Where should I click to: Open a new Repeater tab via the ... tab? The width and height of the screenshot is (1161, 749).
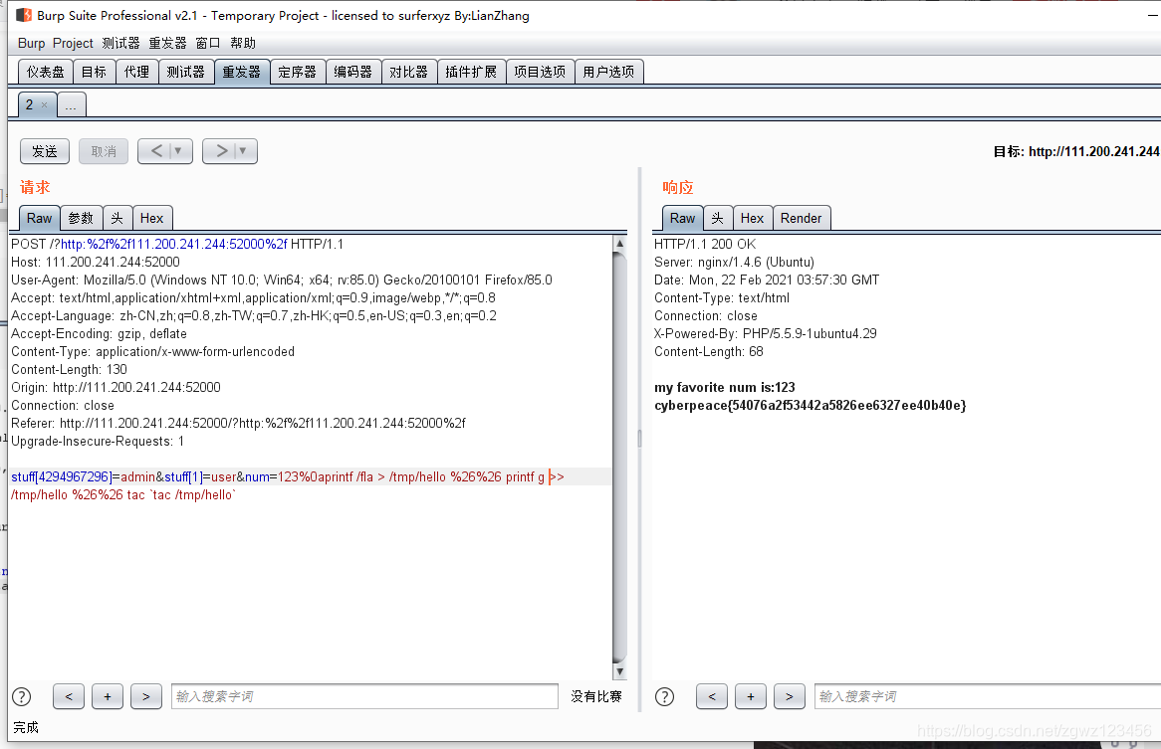pyautogui.click(x=71, y=105)
